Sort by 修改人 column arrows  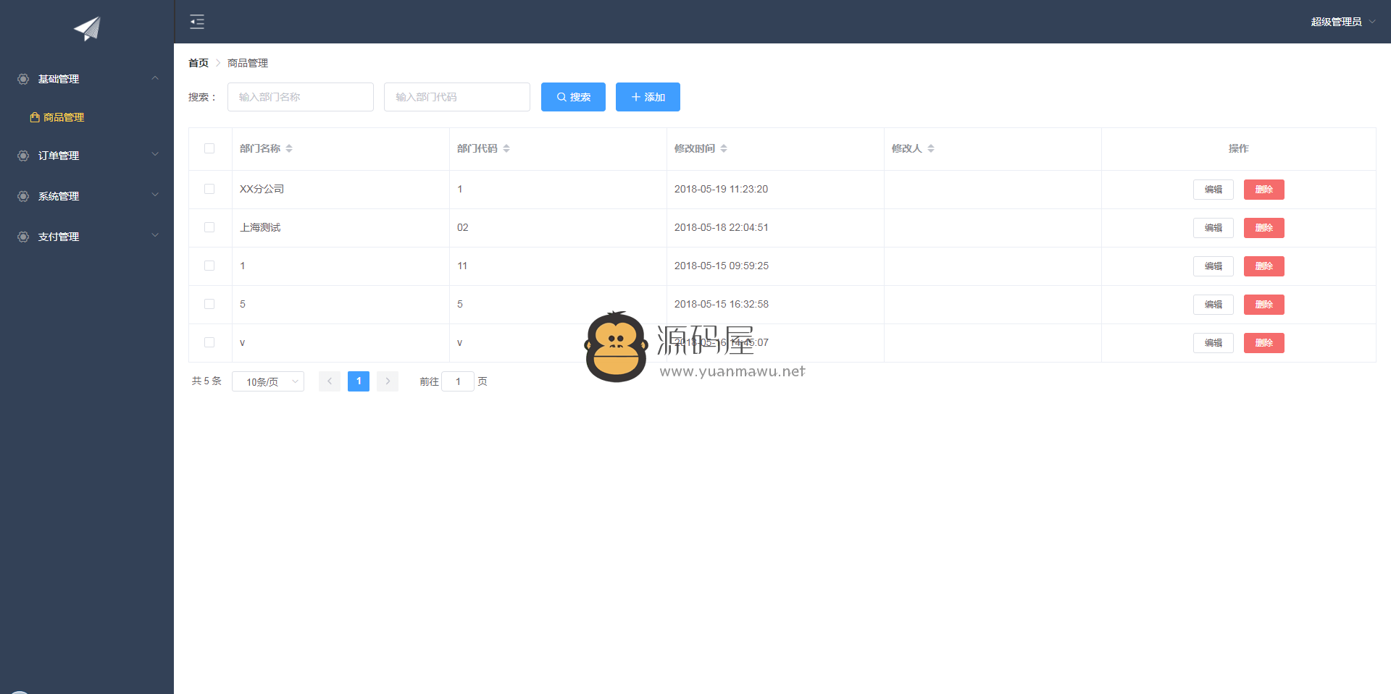[931, 148]
